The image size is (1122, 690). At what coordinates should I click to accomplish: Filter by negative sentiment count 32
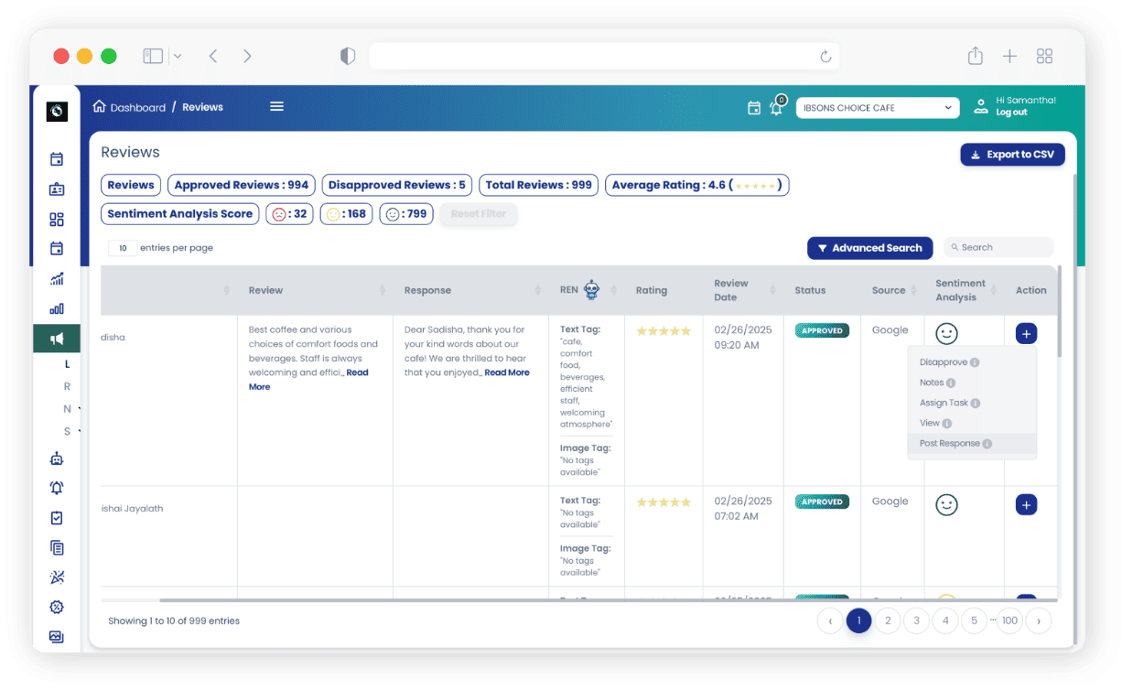click(289, 214)
